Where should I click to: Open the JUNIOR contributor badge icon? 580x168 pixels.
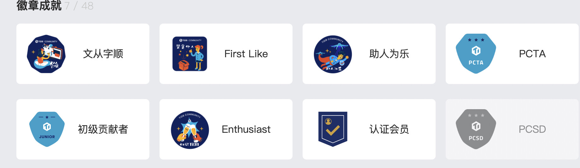pyautogui.click(x=47, y=129)
